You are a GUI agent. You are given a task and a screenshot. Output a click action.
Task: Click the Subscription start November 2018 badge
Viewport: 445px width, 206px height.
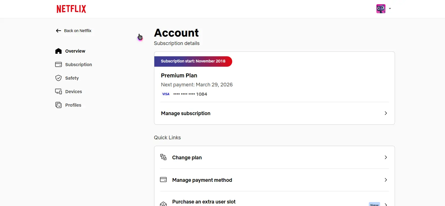click(193, 61)
